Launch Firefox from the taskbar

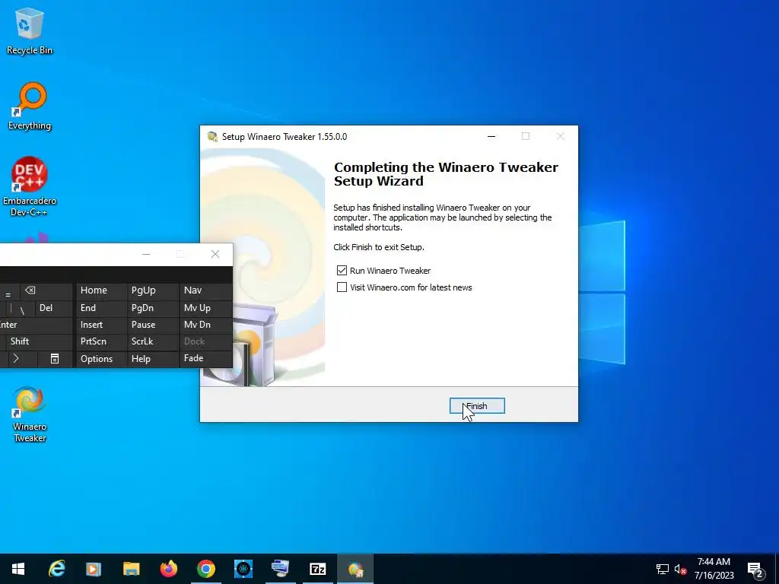[168, 569]
